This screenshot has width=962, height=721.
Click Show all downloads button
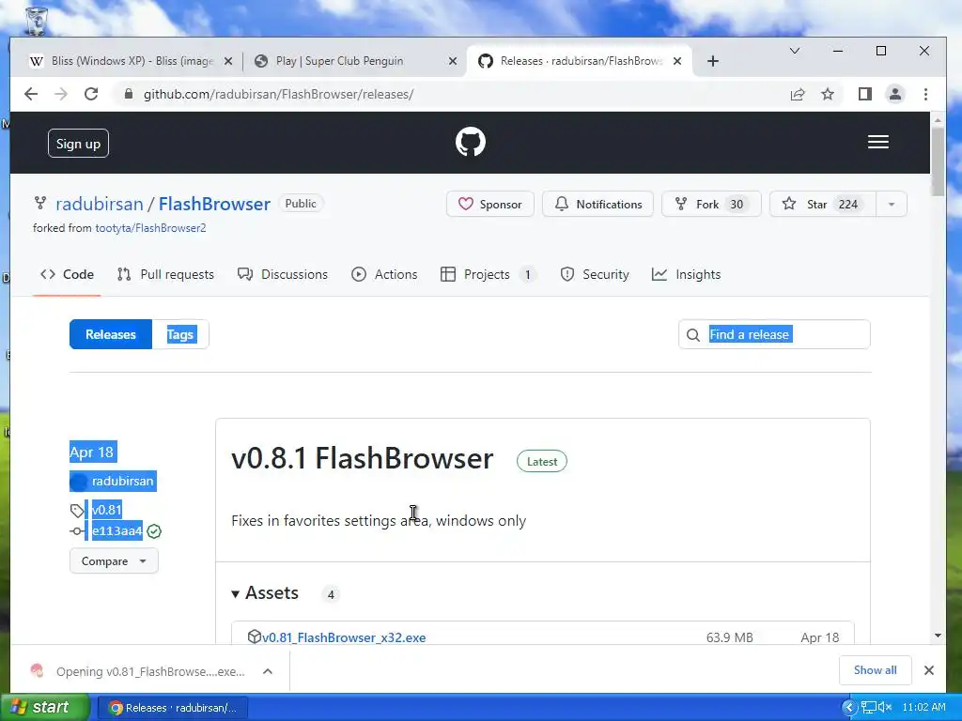(875, 670)
